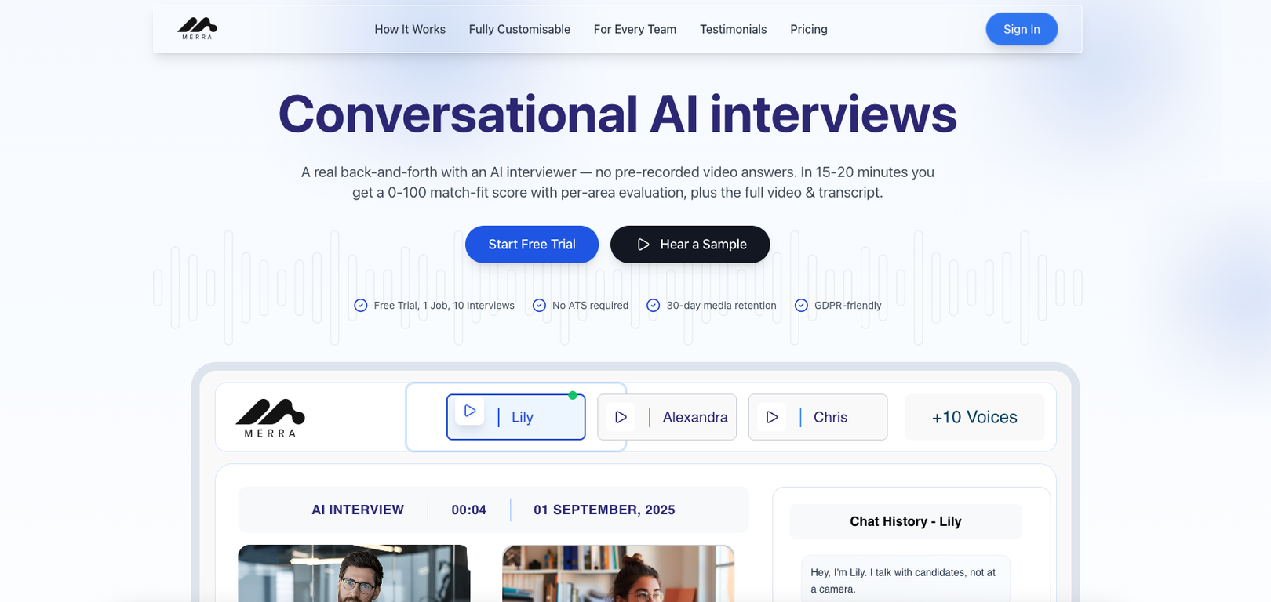Click the GDPR-friendly checkmark icon

coord(801,306)
